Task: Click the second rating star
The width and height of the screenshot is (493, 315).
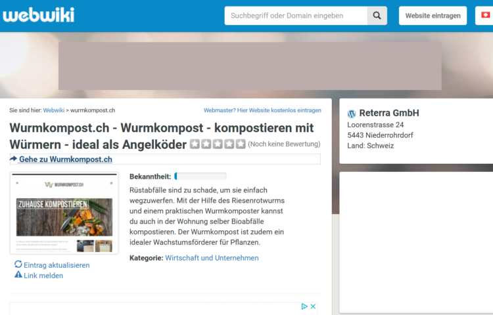Action: (206, 144)
